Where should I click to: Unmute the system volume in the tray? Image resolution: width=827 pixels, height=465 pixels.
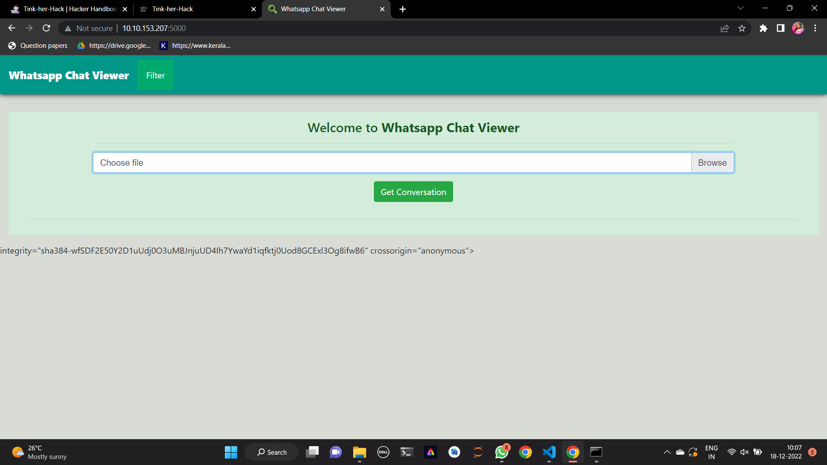click(x=744, y=452)
